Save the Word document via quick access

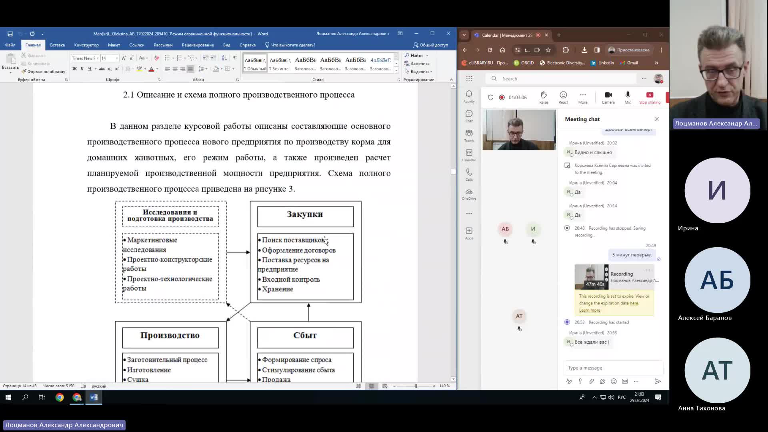[x=10, y=34]
